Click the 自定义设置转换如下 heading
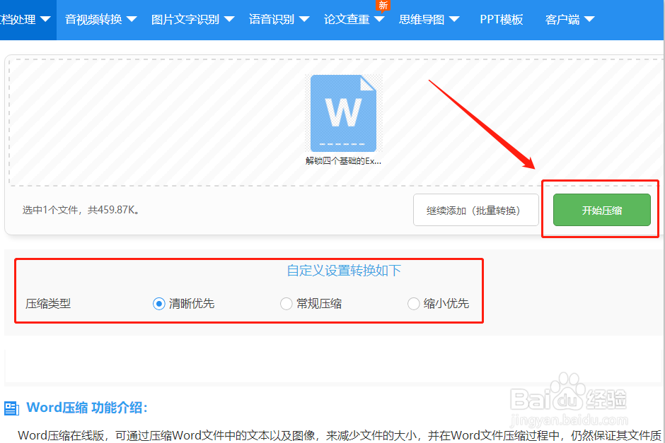Viewport: 665px width, 443px height. point(344,270)
